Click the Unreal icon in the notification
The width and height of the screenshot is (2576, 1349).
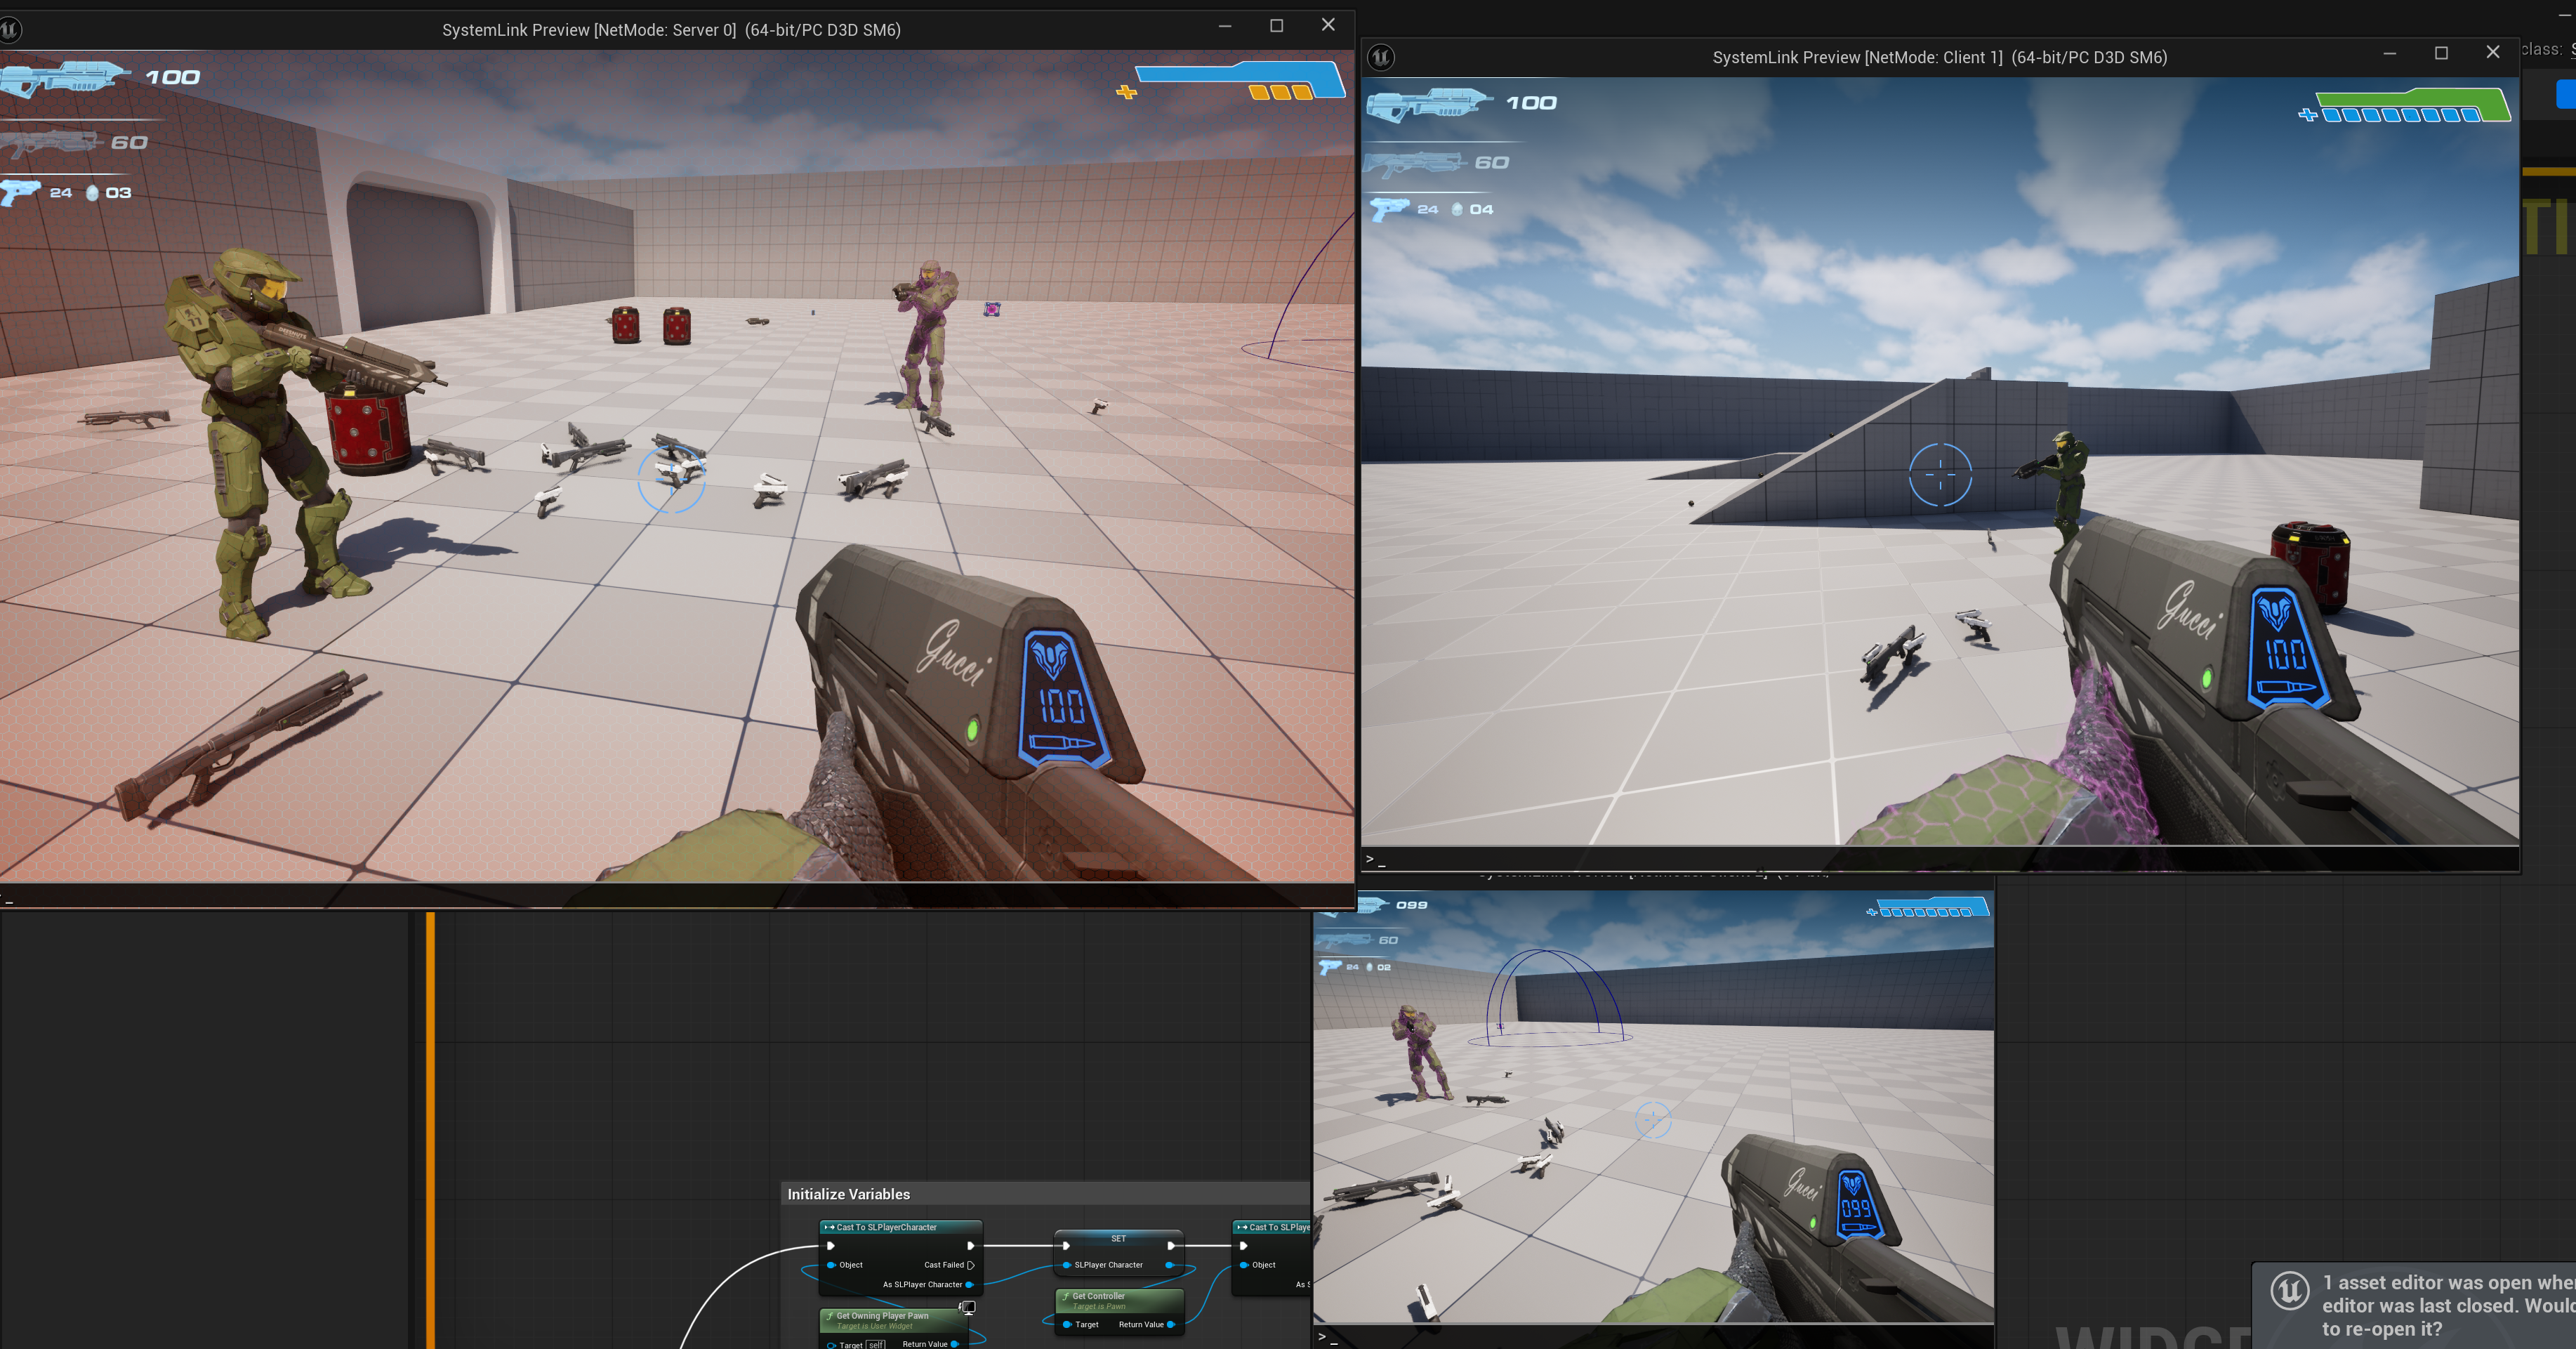pos(2290,1290)
